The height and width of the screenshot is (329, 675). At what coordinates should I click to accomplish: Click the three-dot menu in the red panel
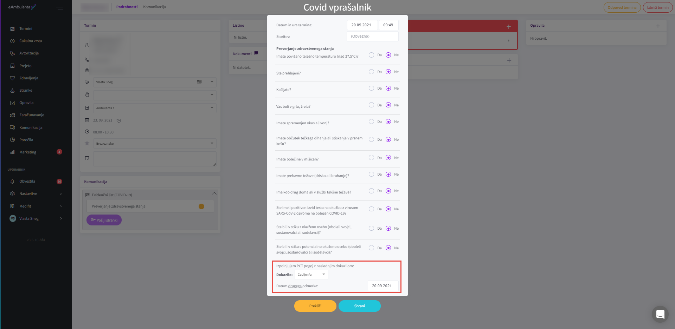point(508,41)
